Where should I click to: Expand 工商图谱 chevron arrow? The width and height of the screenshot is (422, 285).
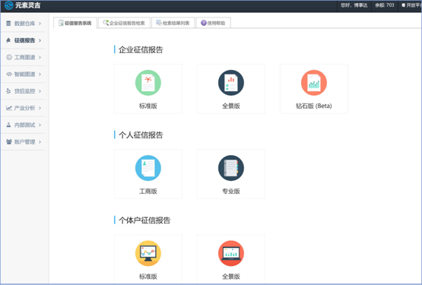[x=40, y=57]
